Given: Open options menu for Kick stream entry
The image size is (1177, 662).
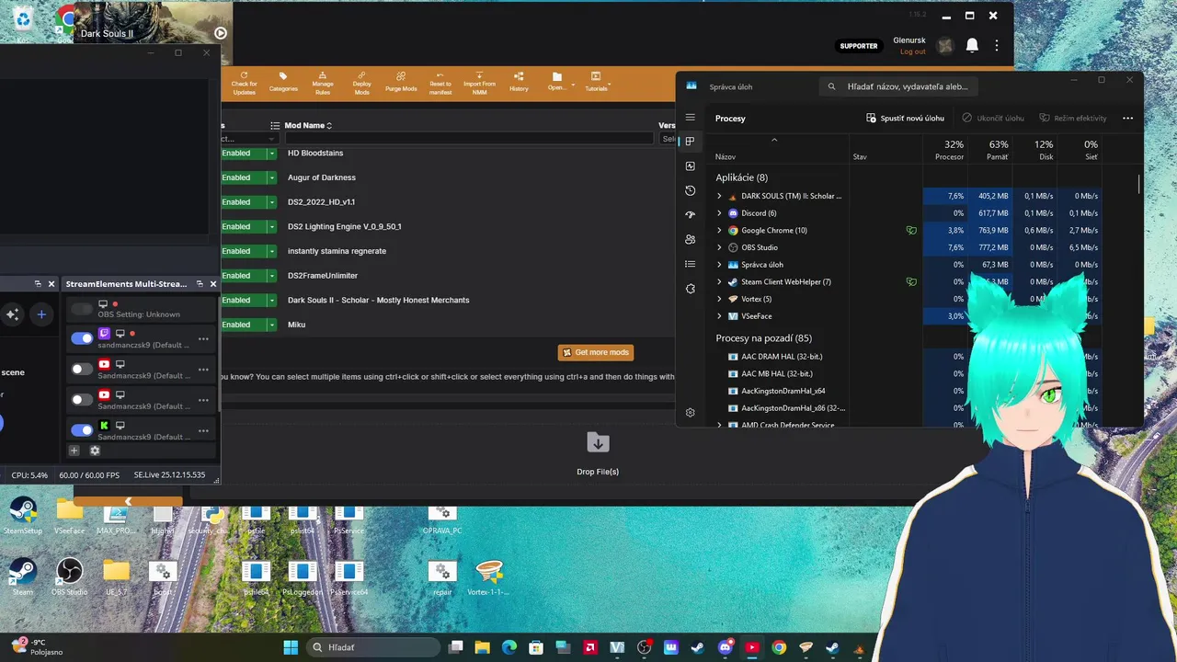Looking at the screenshot, I should pyautogui.click(x=203, y=430).
